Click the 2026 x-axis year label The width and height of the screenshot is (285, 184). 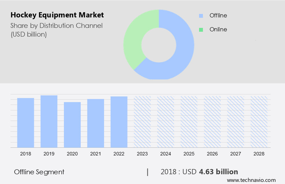212,153
